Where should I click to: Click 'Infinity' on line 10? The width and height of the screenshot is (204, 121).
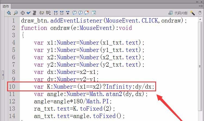pyautogui.click(x=119, y=87)
